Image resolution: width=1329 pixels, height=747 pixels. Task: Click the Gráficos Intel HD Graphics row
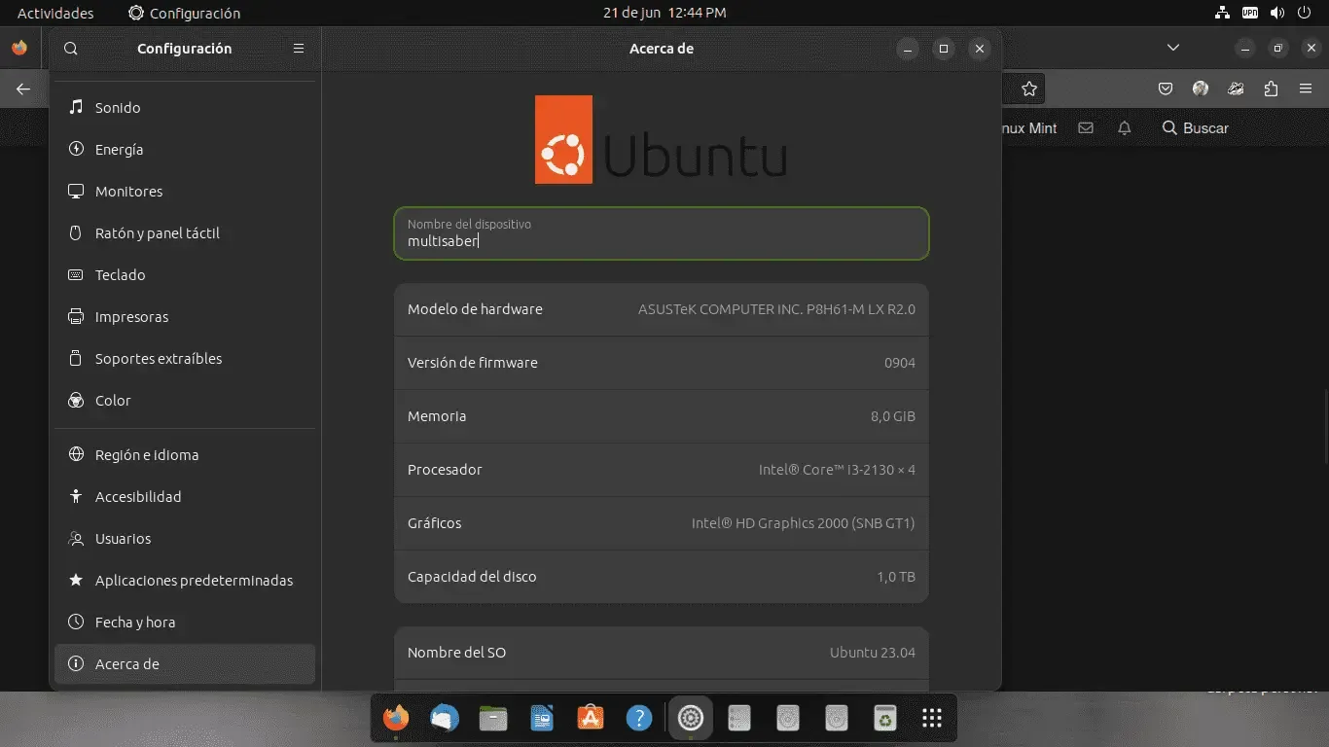pos(662,523)
